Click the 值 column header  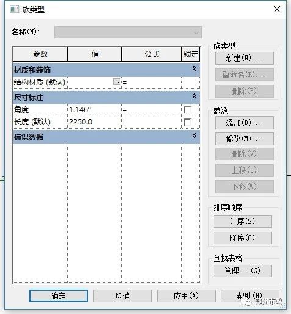(95, 54)
